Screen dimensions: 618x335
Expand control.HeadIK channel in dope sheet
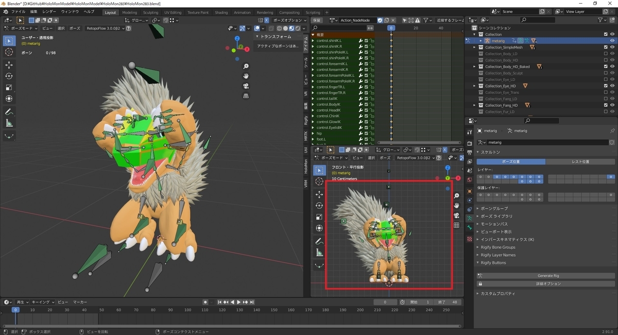point(313,110)
